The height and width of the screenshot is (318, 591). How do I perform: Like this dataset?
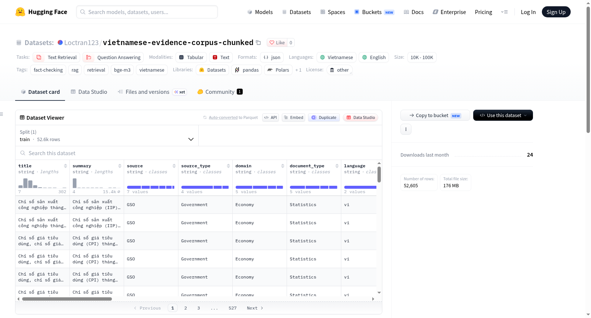tap(277, 42)
